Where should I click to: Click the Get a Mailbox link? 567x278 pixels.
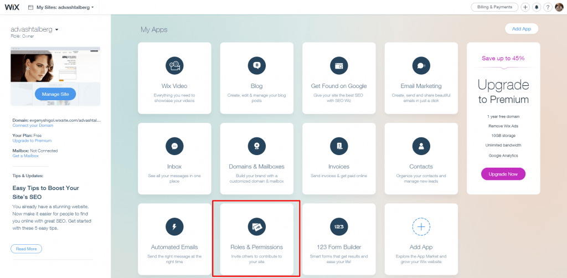tap(25, 156)
